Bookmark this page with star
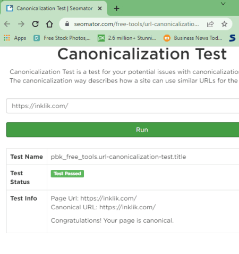This screenshot has height=254, width=239. (x=224, y=24)
